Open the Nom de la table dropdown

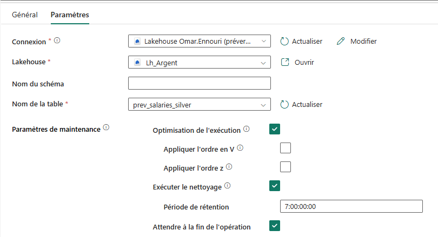pos(199,105)
